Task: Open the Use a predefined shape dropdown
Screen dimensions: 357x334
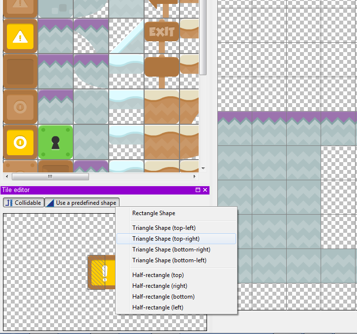Action: tap(82, 202)
